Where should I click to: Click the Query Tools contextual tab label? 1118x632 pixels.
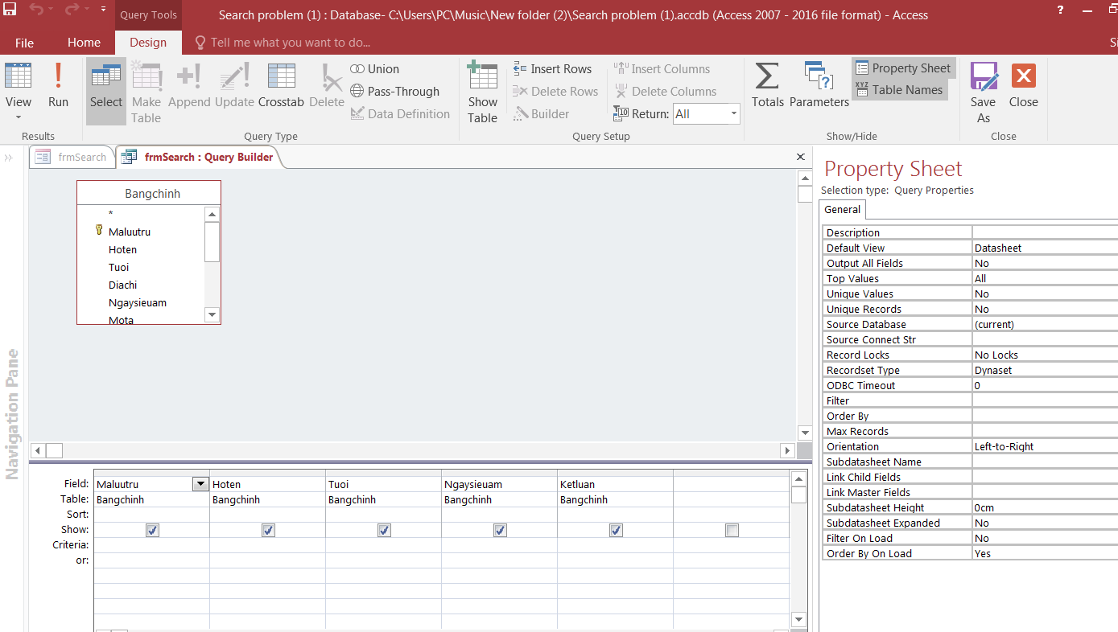tap(148, 14)
